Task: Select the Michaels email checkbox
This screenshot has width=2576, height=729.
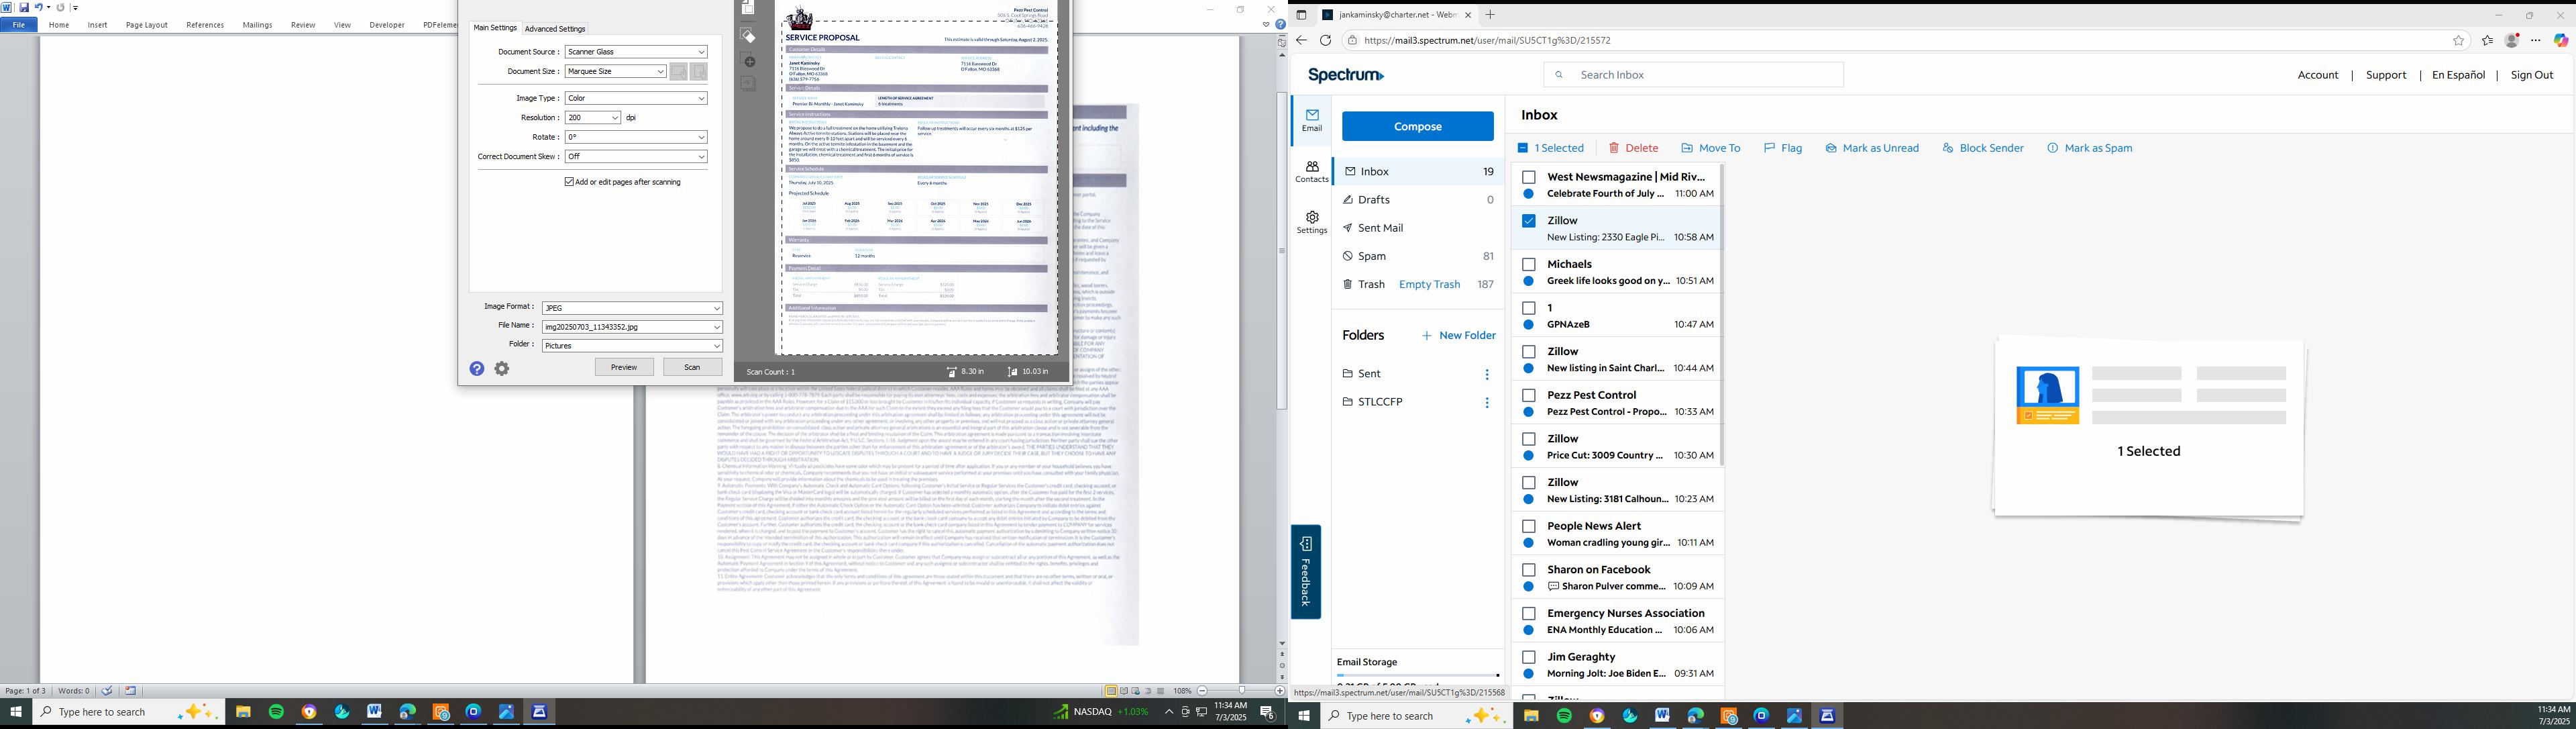Action: [x=1528, y=265]
